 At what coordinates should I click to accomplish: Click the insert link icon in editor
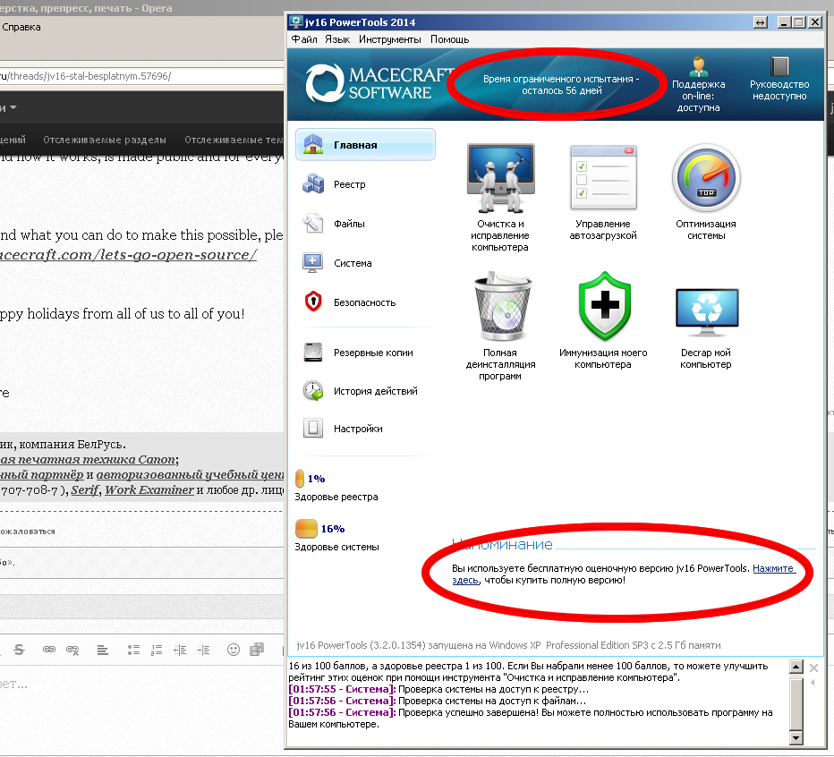(x=49, y=650)
